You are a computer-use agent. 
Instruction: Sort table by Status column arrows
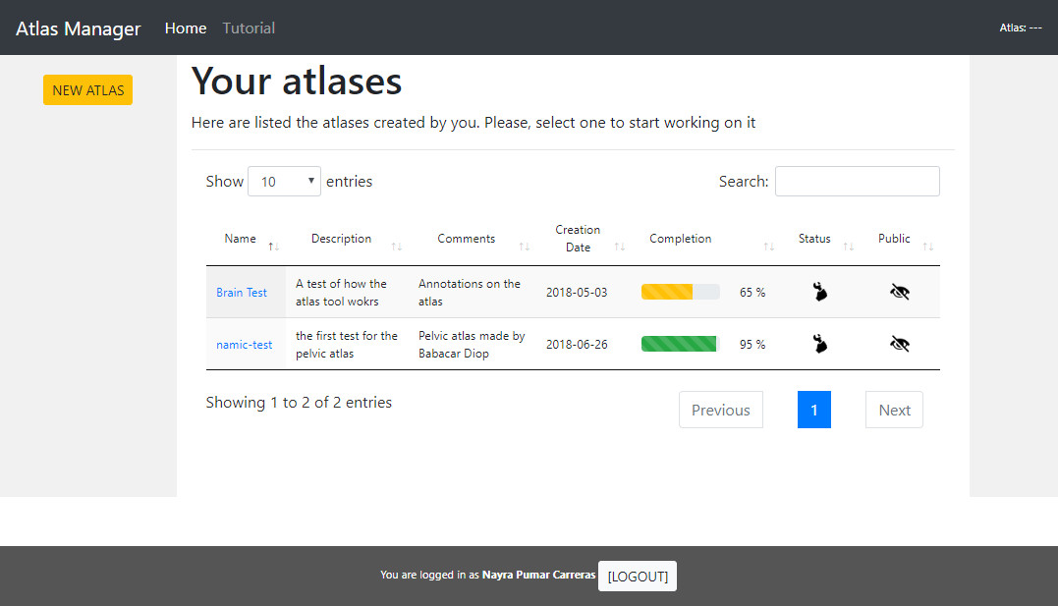[x=849, y=247]
